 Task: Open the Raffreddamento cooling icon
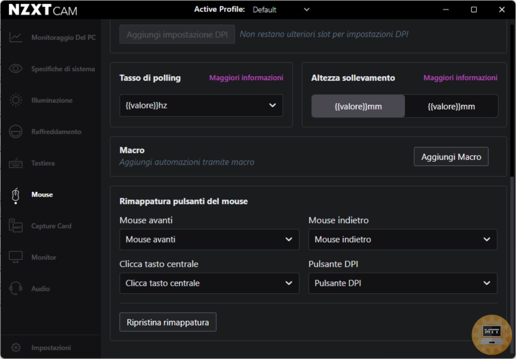click(16, 132)
